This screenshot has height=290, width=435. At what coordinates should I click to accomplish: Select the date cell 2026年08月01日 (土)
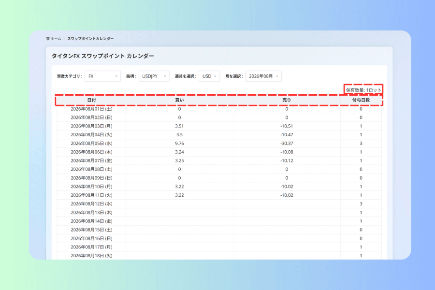(x=91, y=109)
